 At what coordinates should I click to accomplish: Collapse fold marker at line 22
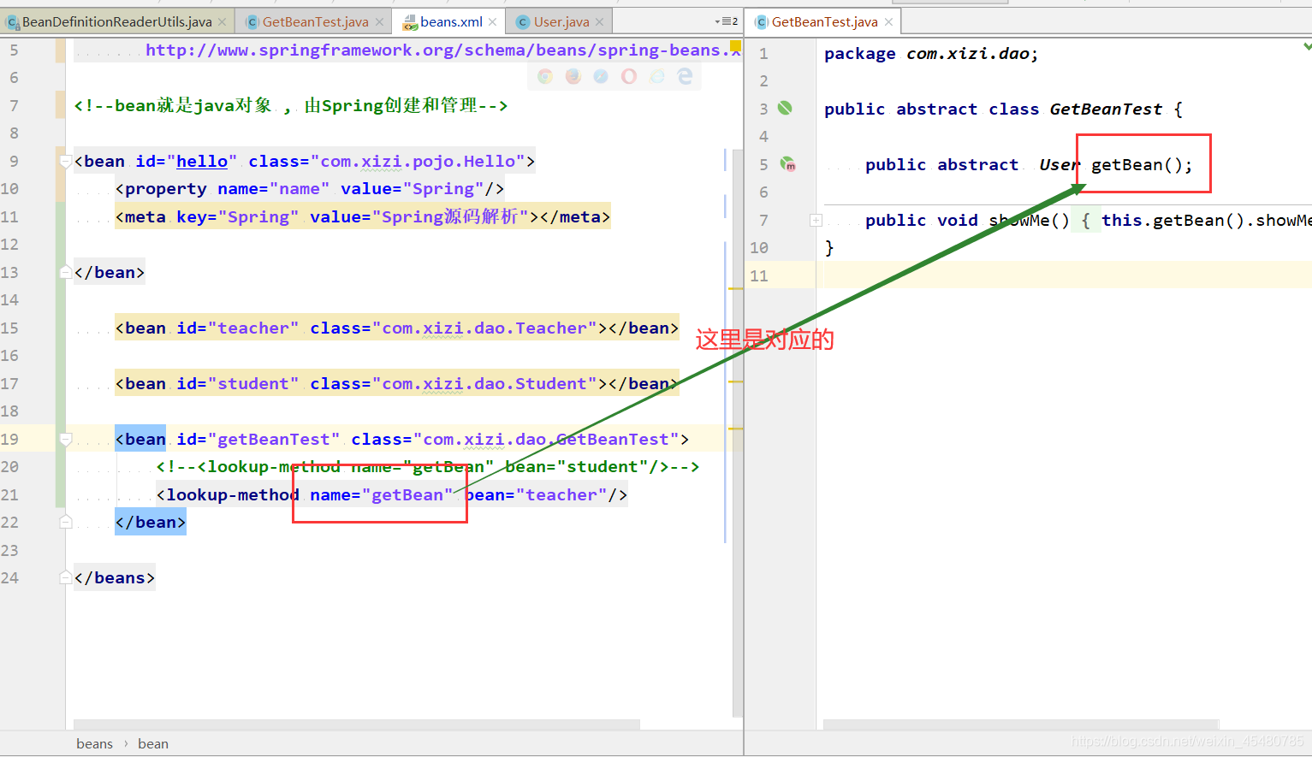(66, 522)
